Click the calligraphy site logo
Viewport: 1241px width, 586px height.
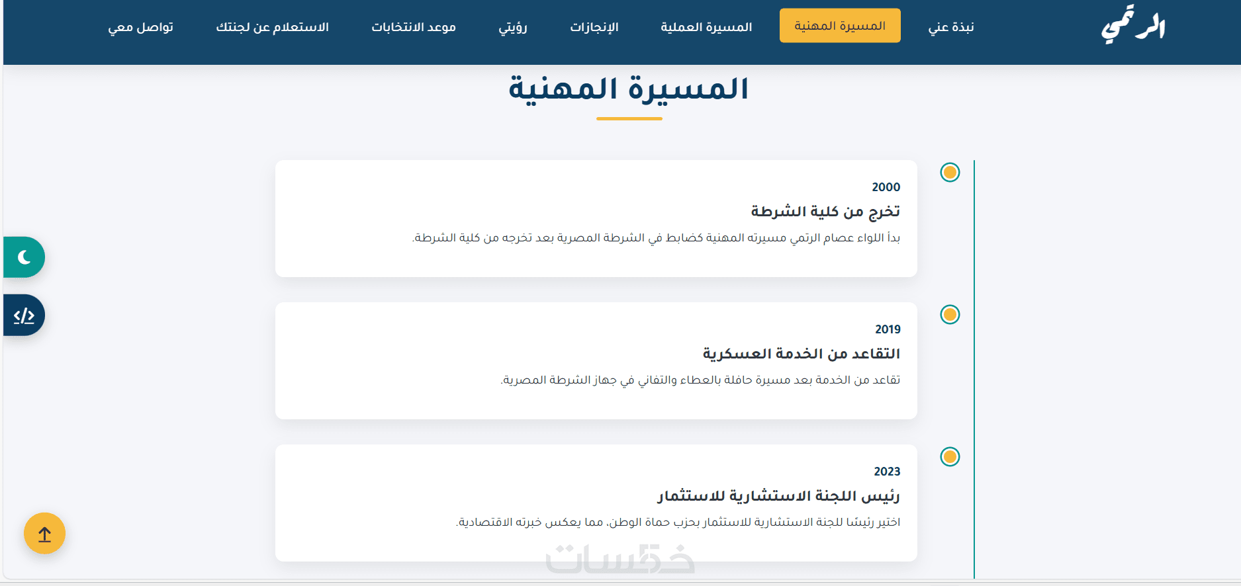pos(1132,25)
